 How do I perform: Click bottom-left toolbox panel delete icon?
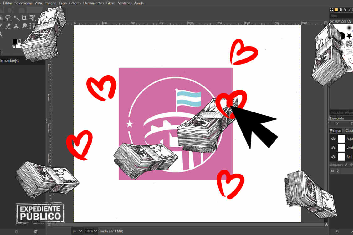pyautogui.click(x=35, y=232)
